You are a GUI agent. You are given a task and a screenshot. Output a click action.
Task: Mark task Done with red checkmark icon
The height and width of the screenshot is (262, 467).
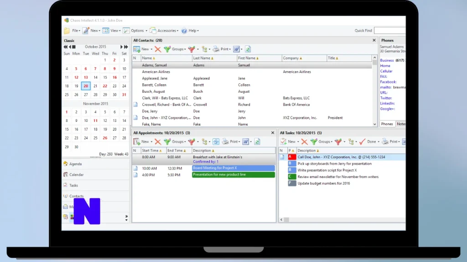tap(362, 142)
